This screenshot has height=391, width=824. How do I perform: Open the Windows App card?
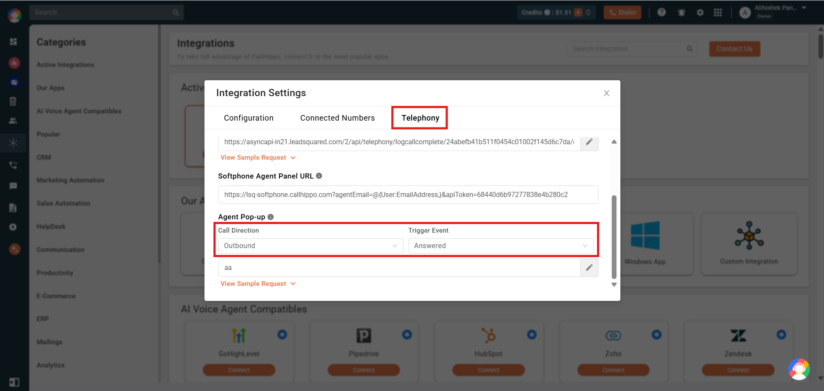click(645, 244)
